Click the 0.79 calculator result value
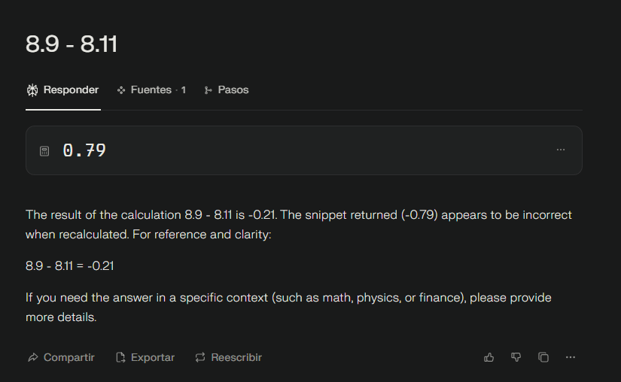This screenshot has width=621, height=382. (x=84, y=150)
